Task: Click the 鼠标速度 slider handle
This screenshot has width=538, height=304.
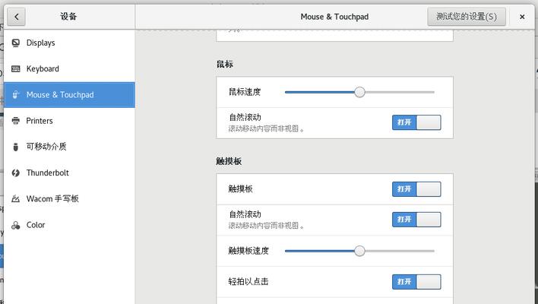Action: [359, 92]
